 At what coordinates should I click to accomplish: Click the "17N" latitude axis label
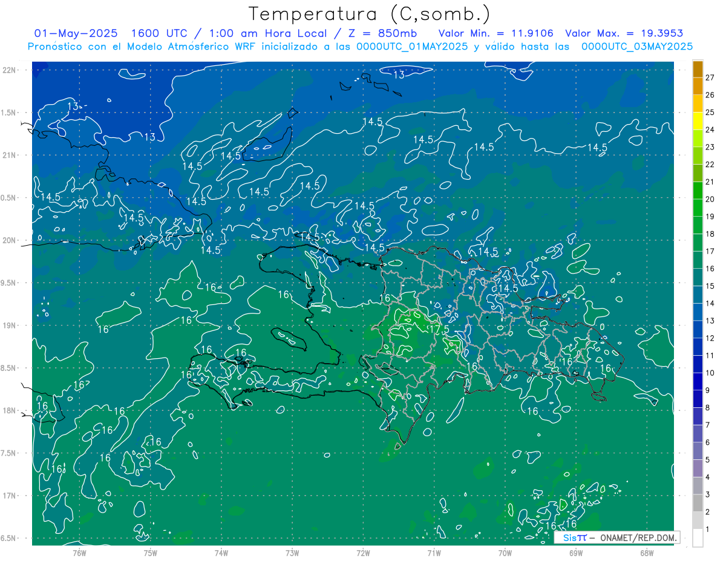tap(10, 496)
